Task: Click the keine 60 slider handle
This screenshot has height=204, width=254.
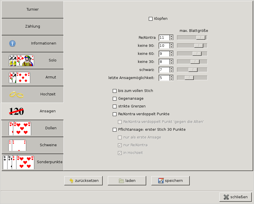Action: pos(197,54)
